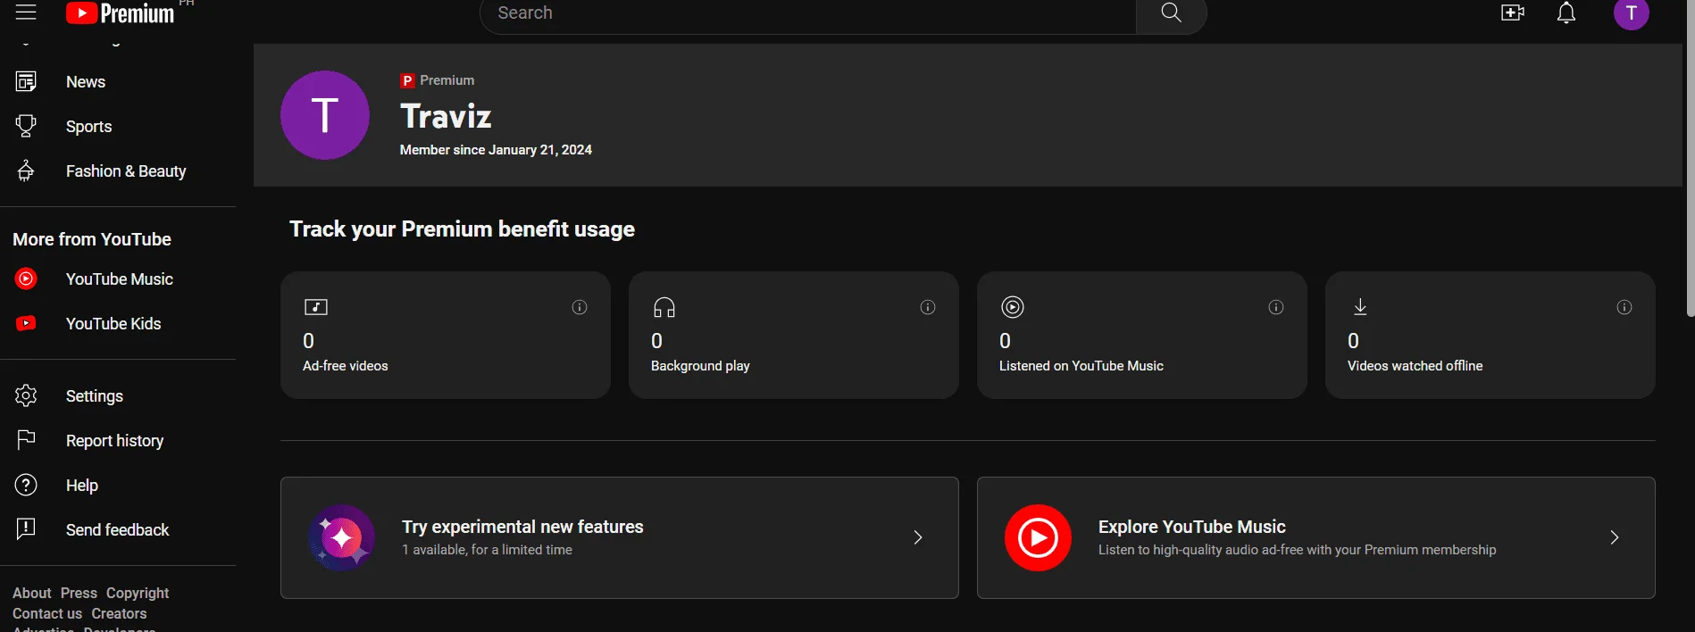Click the Send feedback icon
The width and height of the screenshot is (1695, 632).
[26, 529]
